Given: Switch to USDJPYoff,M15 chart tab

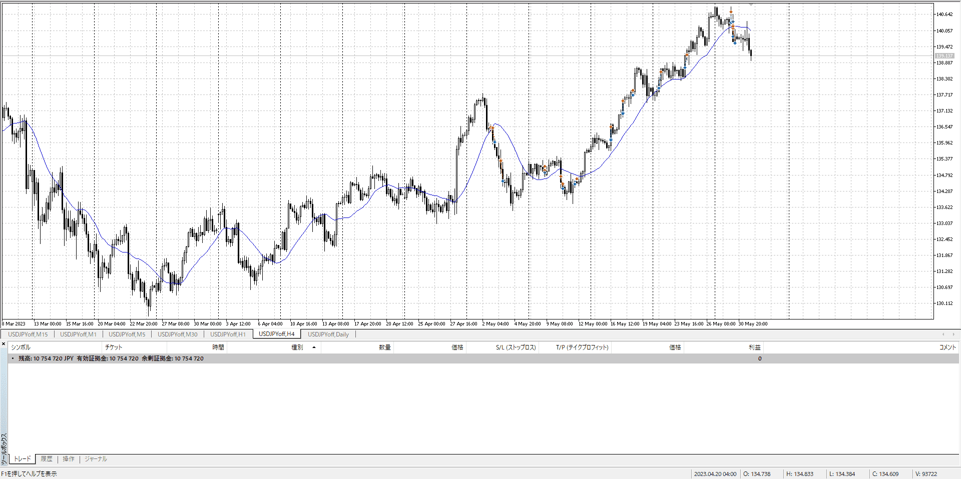Looking at the screenshot, I should (28, 334).
